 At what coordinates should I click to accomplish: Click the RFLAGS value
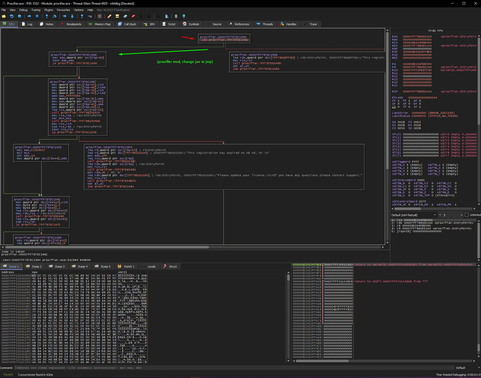(x=422, y=98)
